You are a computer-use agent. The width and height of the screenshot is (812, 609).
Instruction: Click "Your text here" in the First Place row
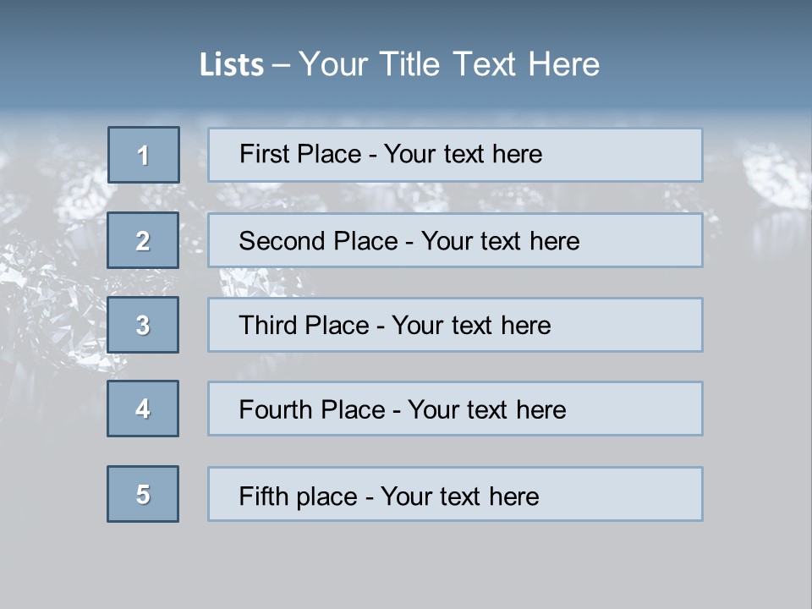(x=463, y=154)
